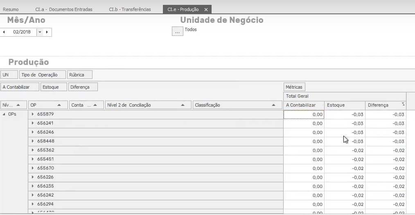
Task: Go to previous month arrow
Action: coord(4,32)
